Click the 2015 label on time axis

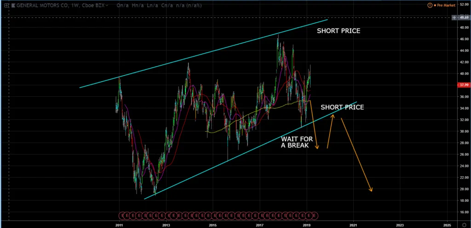click(213, 225)
